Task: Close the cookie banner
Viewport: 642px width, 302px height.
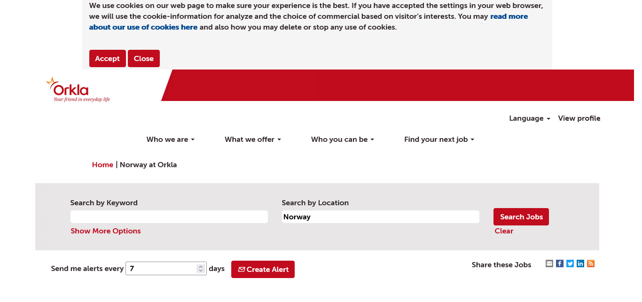Action: [144, 59]
